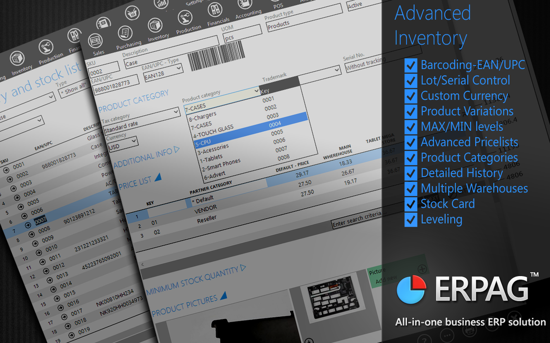This screenshot has height=343, width=550.
Task: Open the Sales module icon
Action: coord(96,41)
